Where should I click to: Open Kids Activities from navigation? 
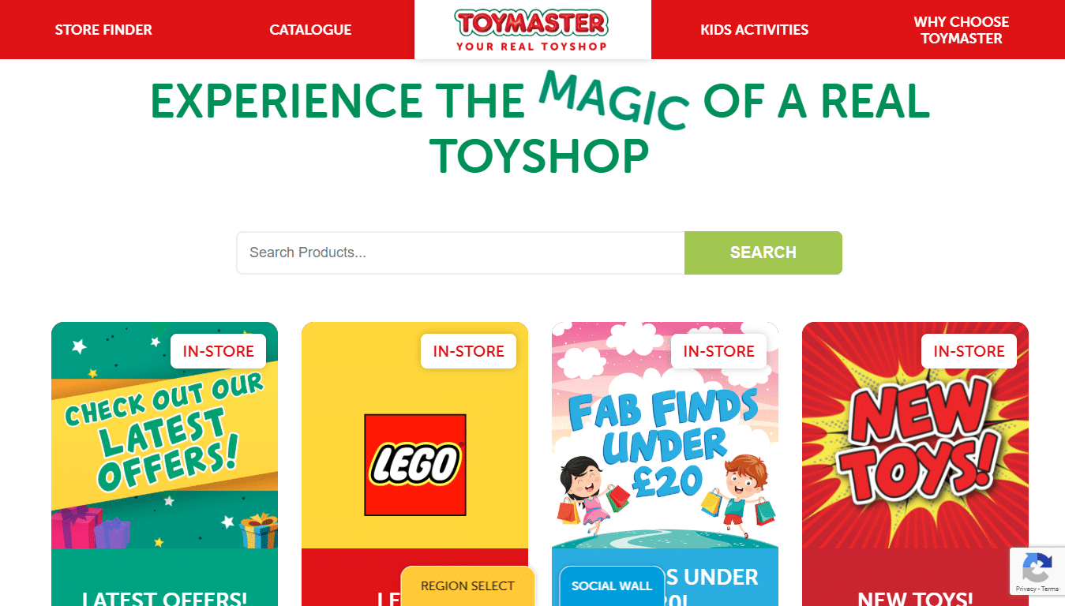(754, 30)
